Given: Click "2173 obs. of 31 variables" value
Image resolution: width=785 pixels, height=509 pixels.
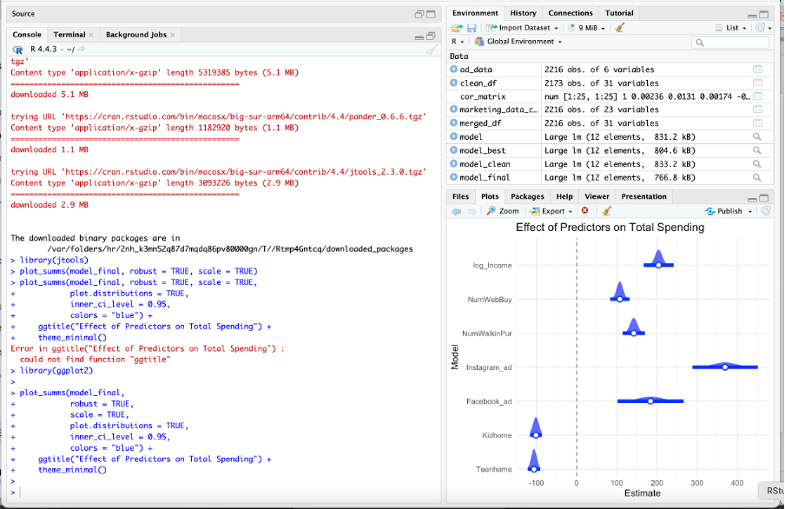Looking at the screenshot, I should click(601, 83).
